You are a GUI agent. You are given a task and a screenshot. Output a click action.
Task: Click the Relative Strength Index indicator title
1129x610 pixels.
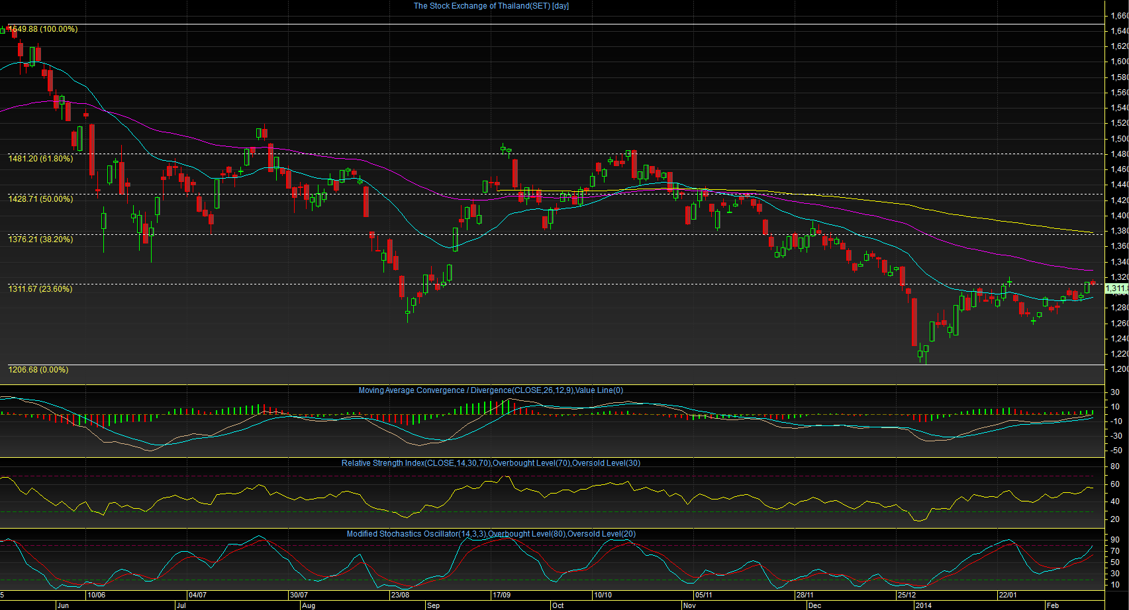pos(491,463)
